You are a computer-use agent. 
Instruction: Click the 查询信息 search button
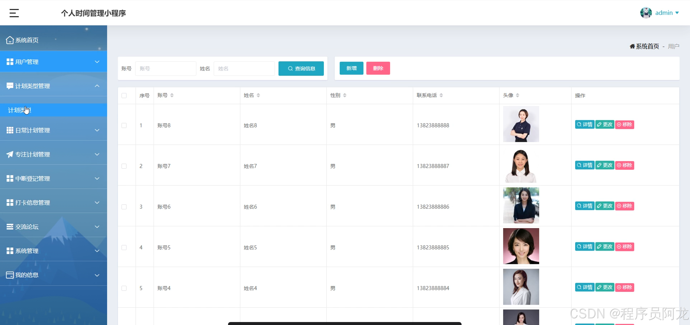coord(301,69)
